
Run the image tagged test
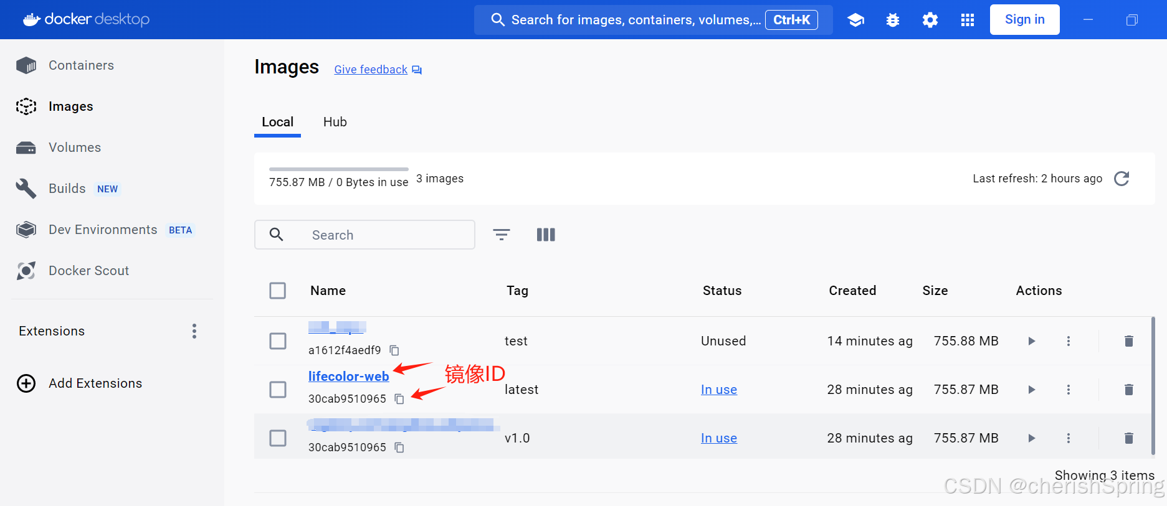(1032, 341)
